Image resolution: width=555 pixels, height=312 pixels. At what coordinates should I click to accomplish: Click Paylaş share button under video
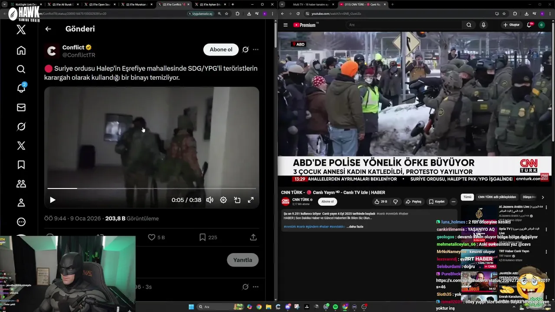click(x=413, y=201)
